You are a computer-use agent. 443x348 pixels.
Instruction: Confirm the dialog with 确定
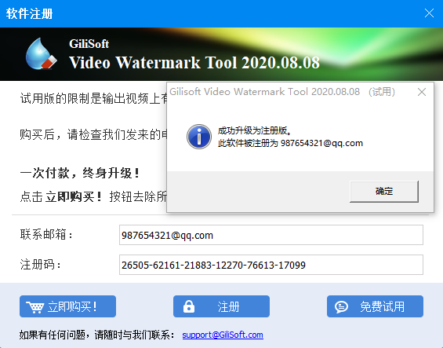[384, 192]
